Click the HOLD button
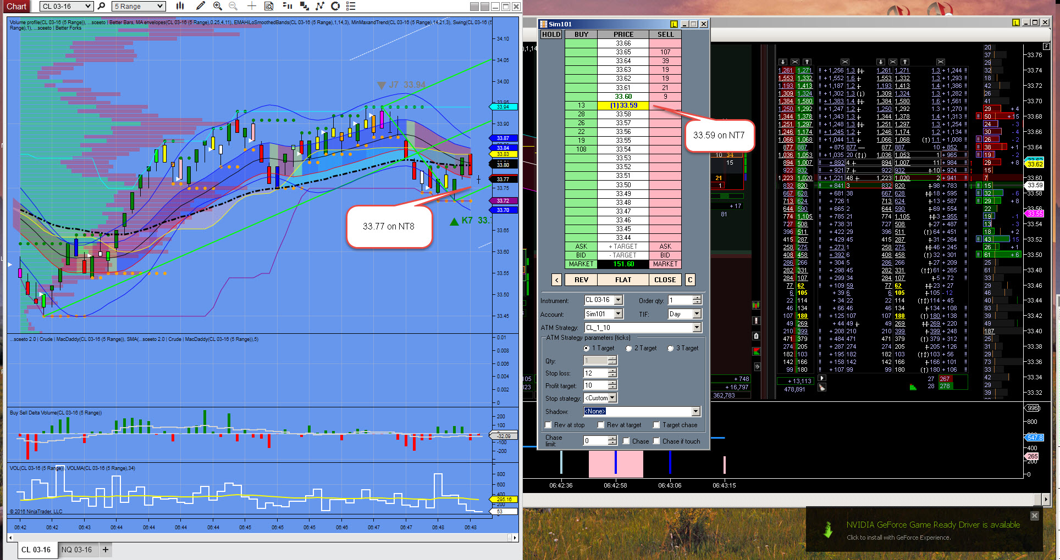 [x=551, y=35]
